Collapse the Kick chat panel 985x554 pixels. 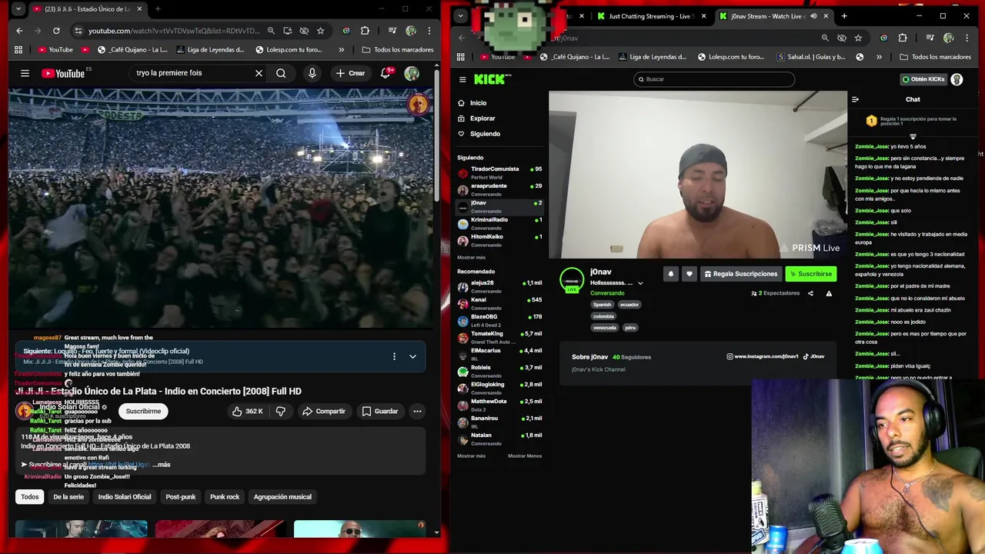855,99
